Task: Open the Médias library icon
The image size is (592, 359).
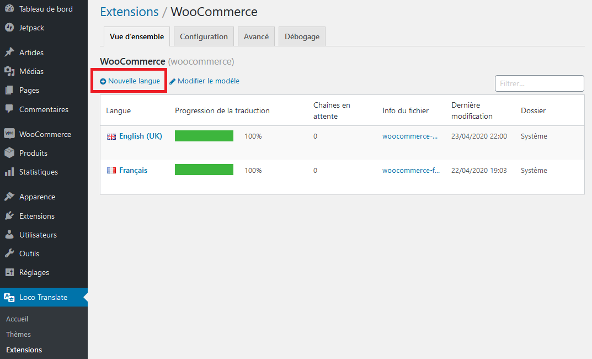Action: (x=9, y=71)
